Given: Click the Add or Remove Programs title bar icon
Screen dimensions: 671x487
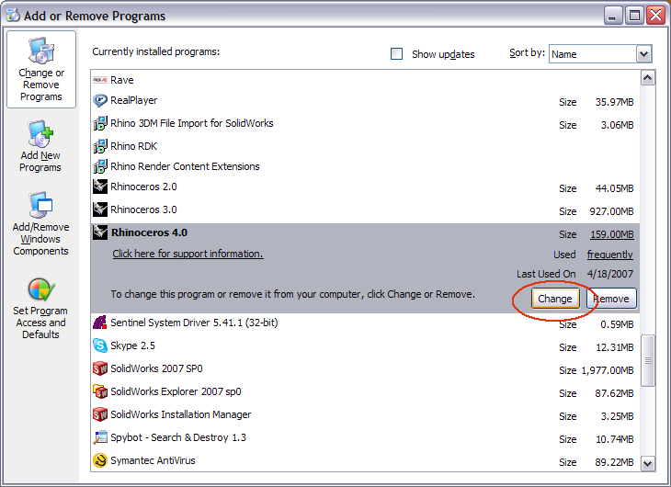Looking at the screenshot, I should (13, 15).
